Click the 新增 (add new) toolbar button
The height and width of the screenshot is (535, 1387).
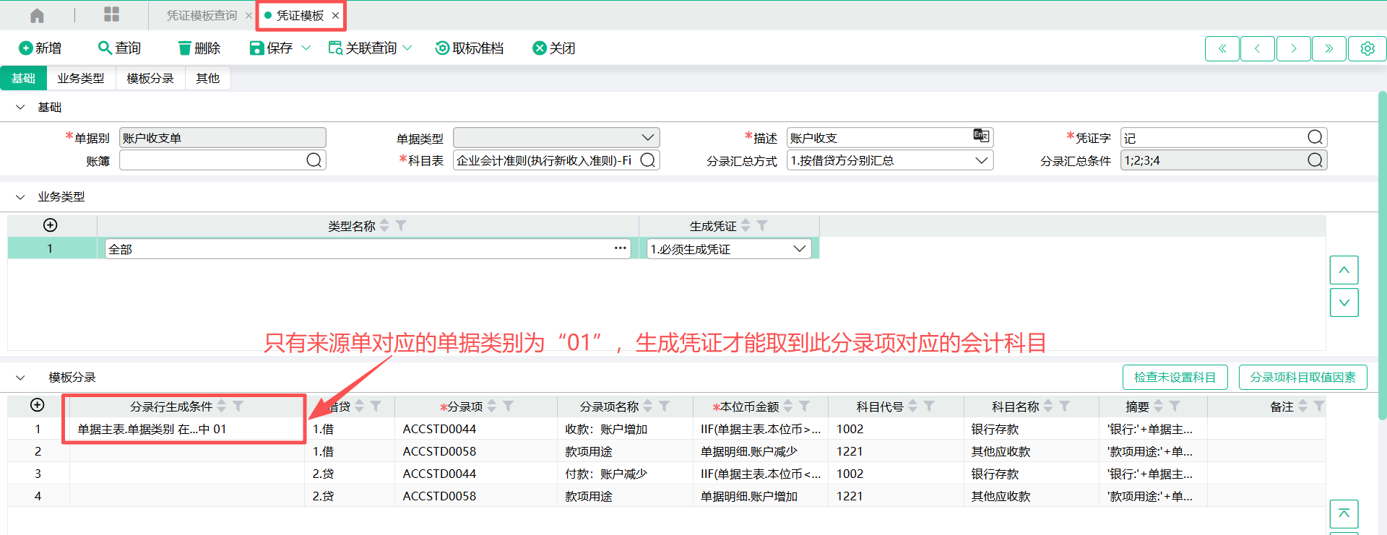click(x=40, y=48)
